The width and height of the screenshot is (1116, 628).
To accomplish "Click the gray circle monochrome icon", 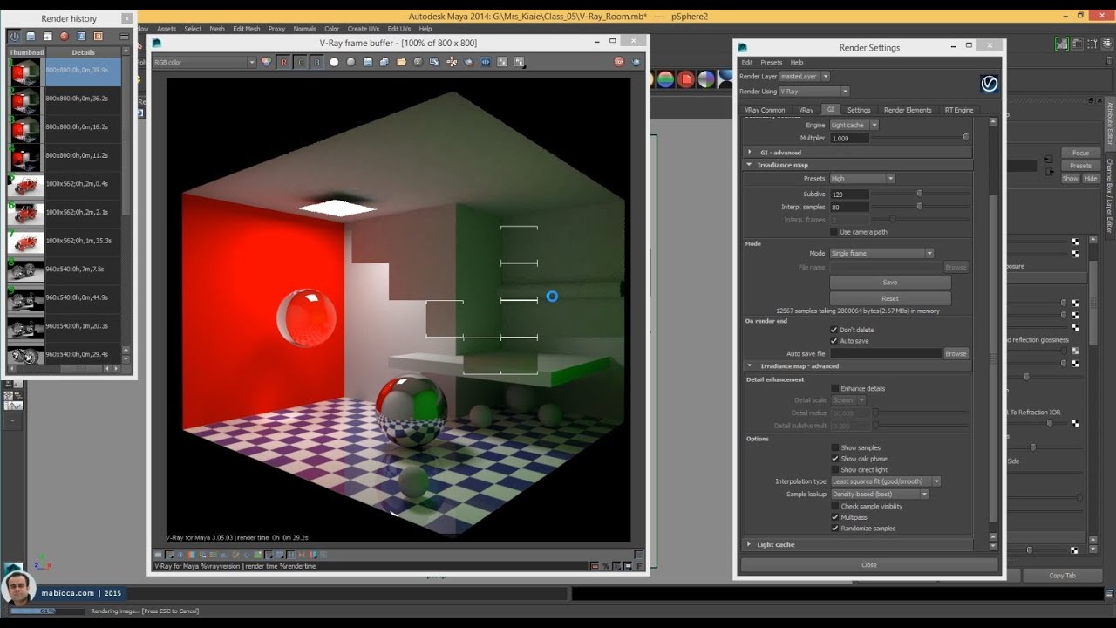I will coord(350,62).
